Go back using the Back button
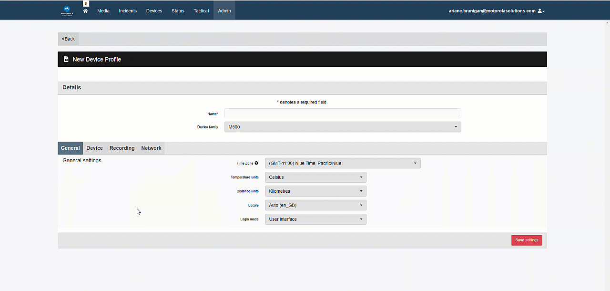The image size is (610, 291). (68, 39)
